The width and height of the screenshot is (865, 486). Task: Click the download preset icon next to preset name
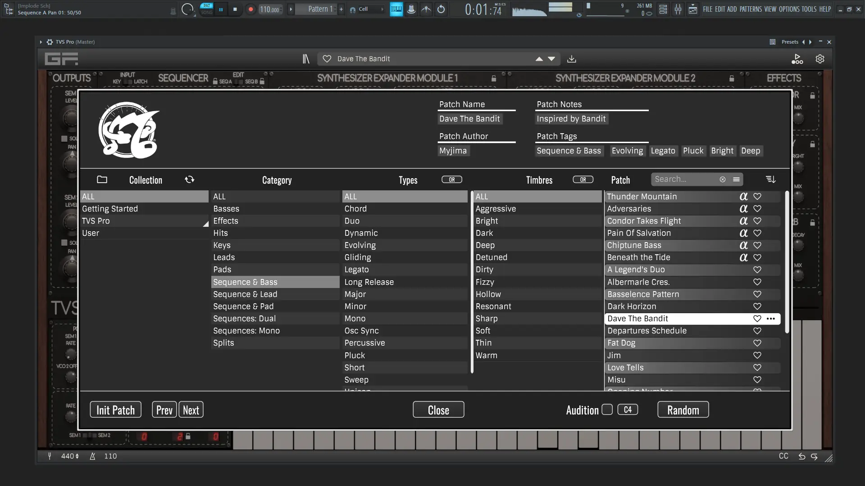[x=572, y=58]
